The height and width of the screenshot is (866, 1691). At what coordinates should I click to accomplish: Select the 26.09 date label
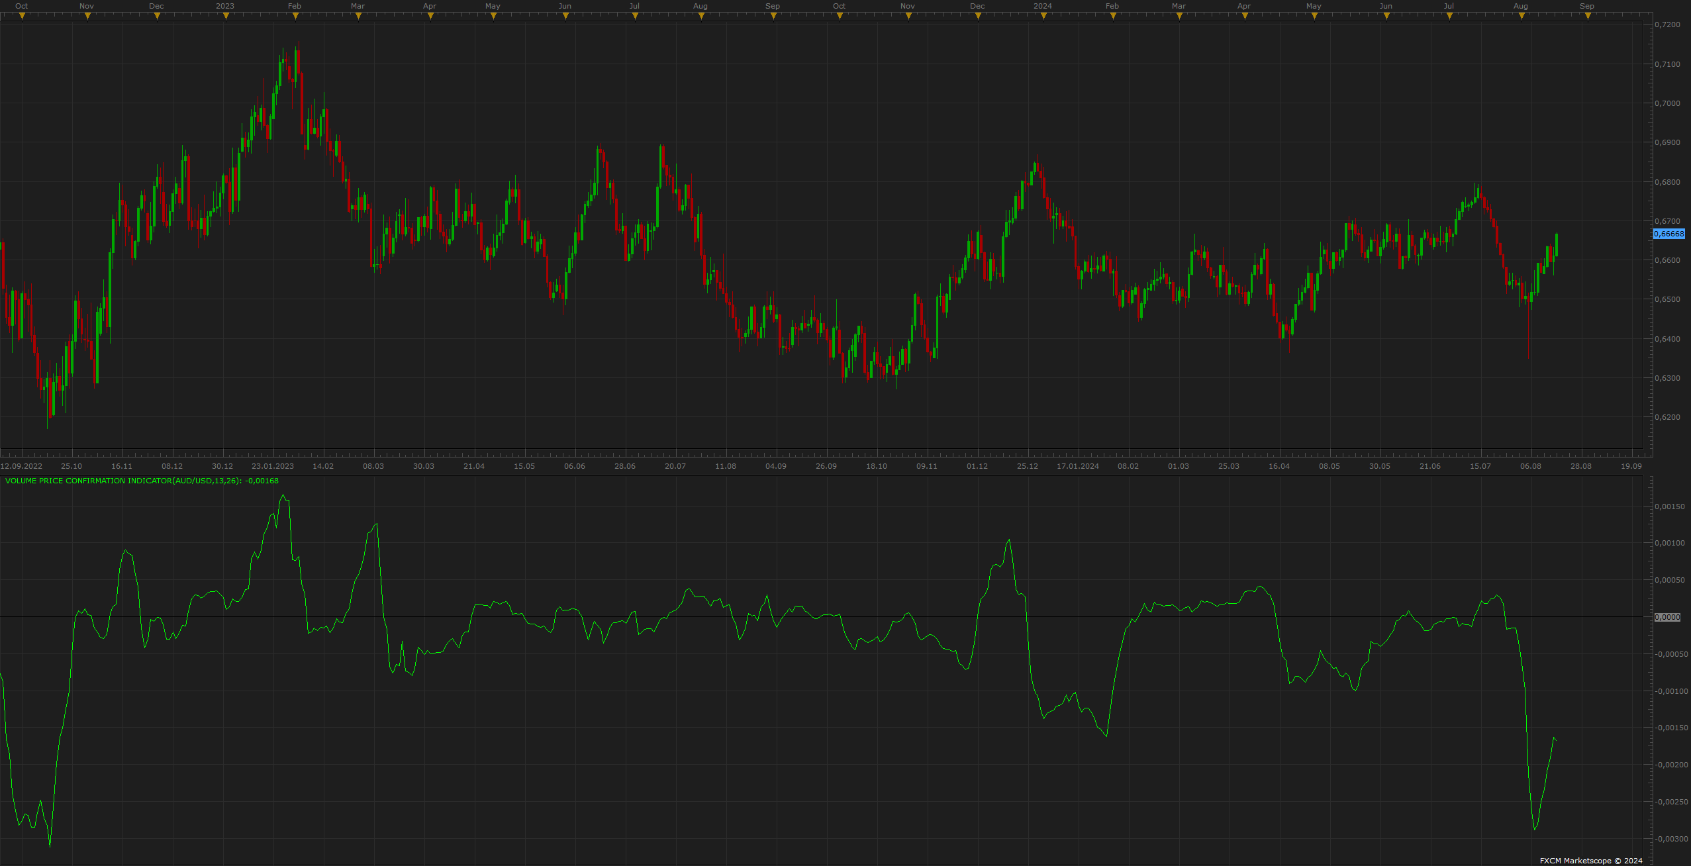(x=826, y=466)
